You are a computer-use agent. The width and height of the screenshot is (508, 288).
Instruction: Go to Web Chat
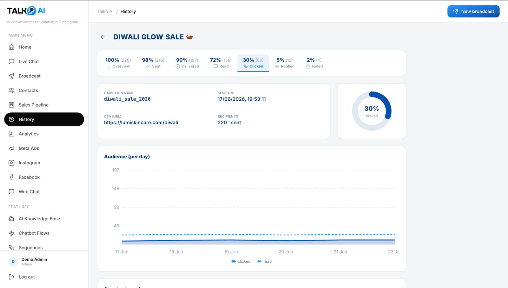[44, 192]
